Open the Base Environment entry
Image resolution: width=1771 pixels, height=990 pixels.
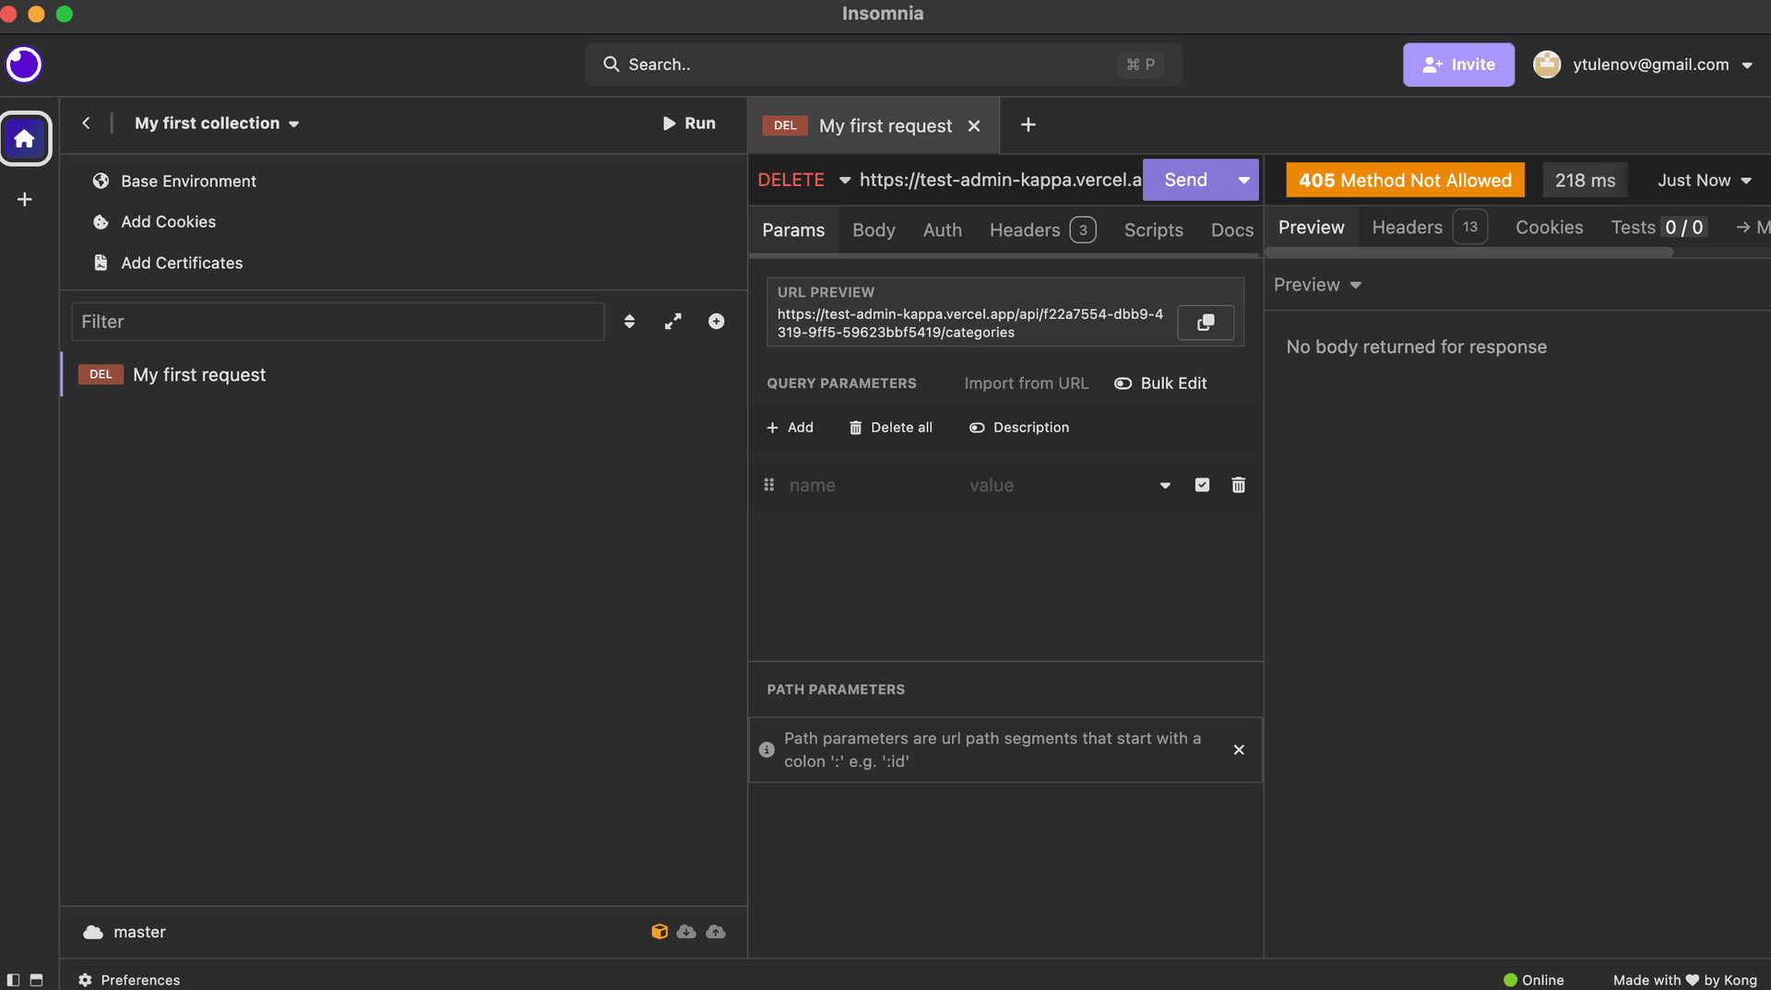tap(174, 181)
